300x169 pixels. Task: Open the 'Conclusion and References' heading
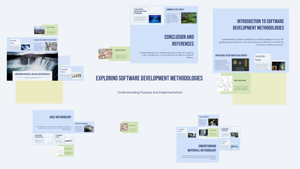pyautogui.click(x=179, y=40)
